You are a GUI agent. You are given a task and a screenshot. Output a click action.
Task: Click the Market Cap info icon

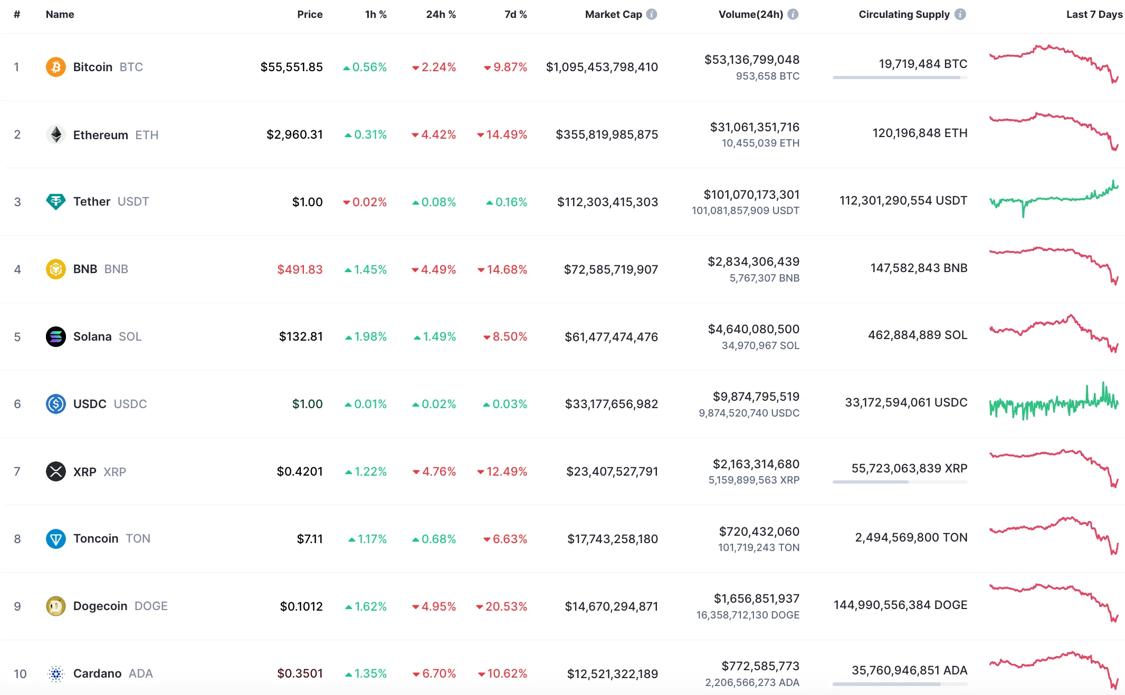(652, 14)
